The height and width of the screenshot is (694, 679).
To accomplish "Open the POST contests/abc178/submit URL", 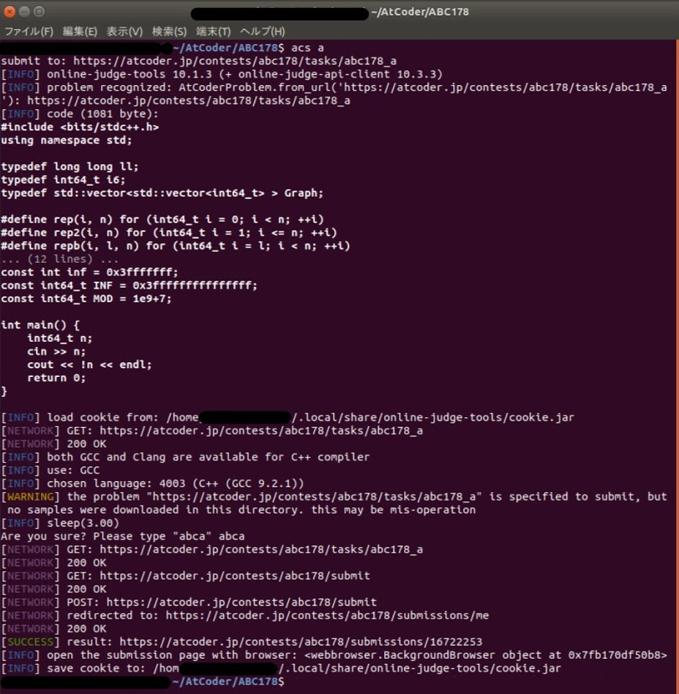I will pos(241,602).
